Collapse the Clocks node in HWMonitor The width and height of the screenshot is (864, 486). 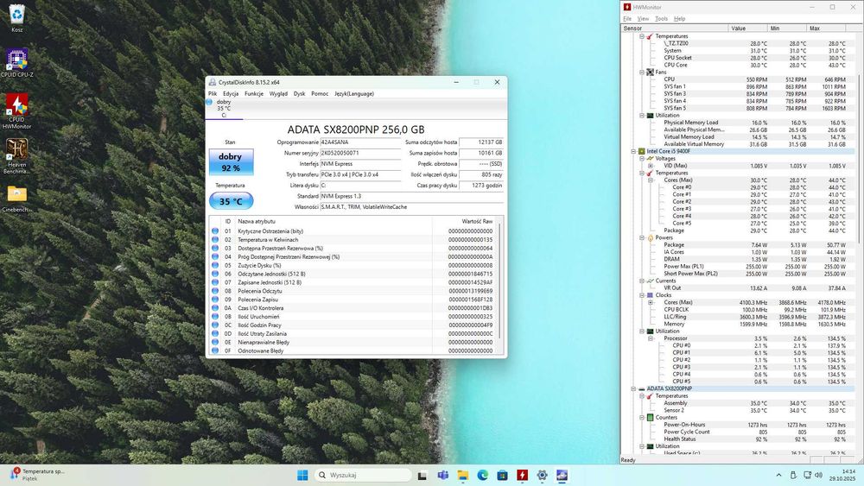[642, 295]
